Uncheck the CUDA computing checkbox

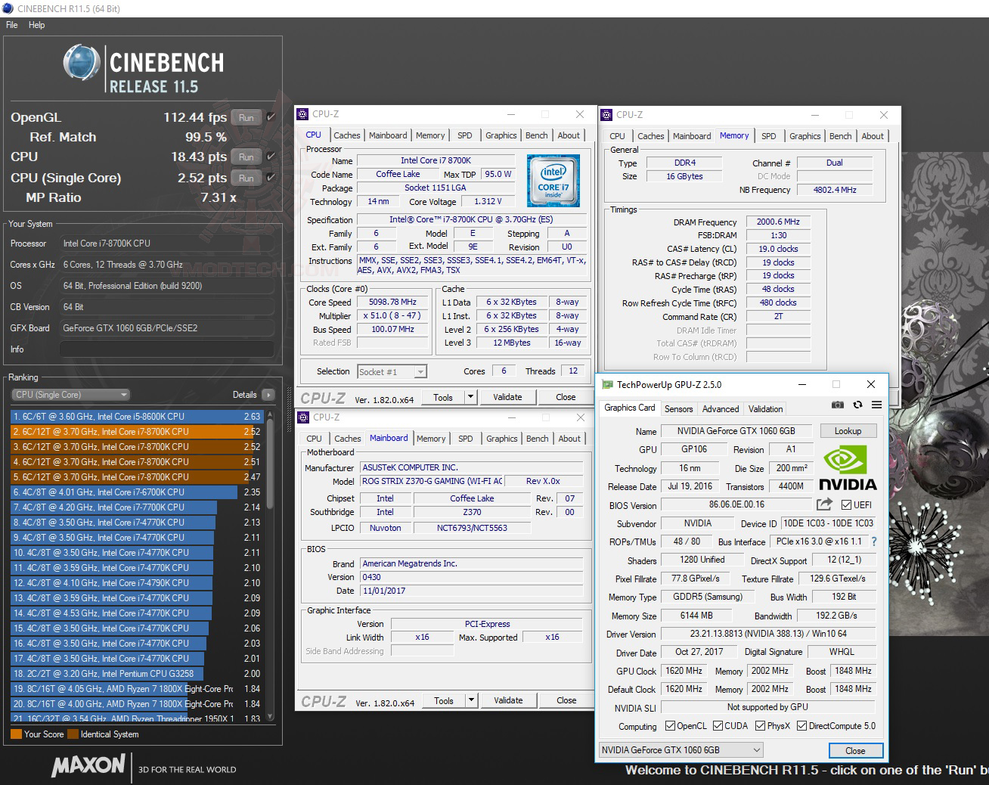pos(716,725)
